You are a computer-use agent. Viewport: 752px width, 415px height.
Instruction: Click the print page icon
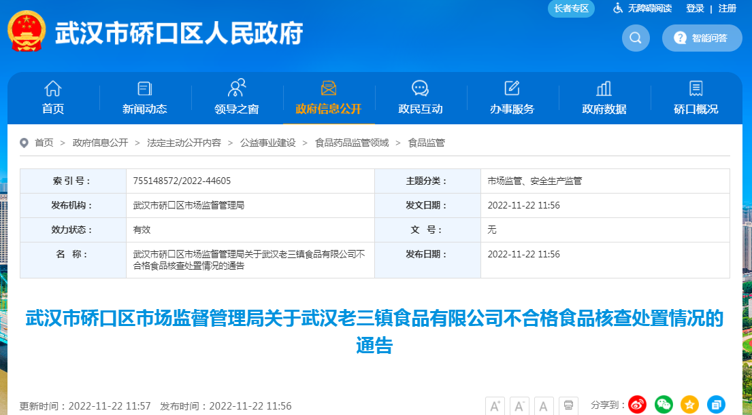point(568,406)
